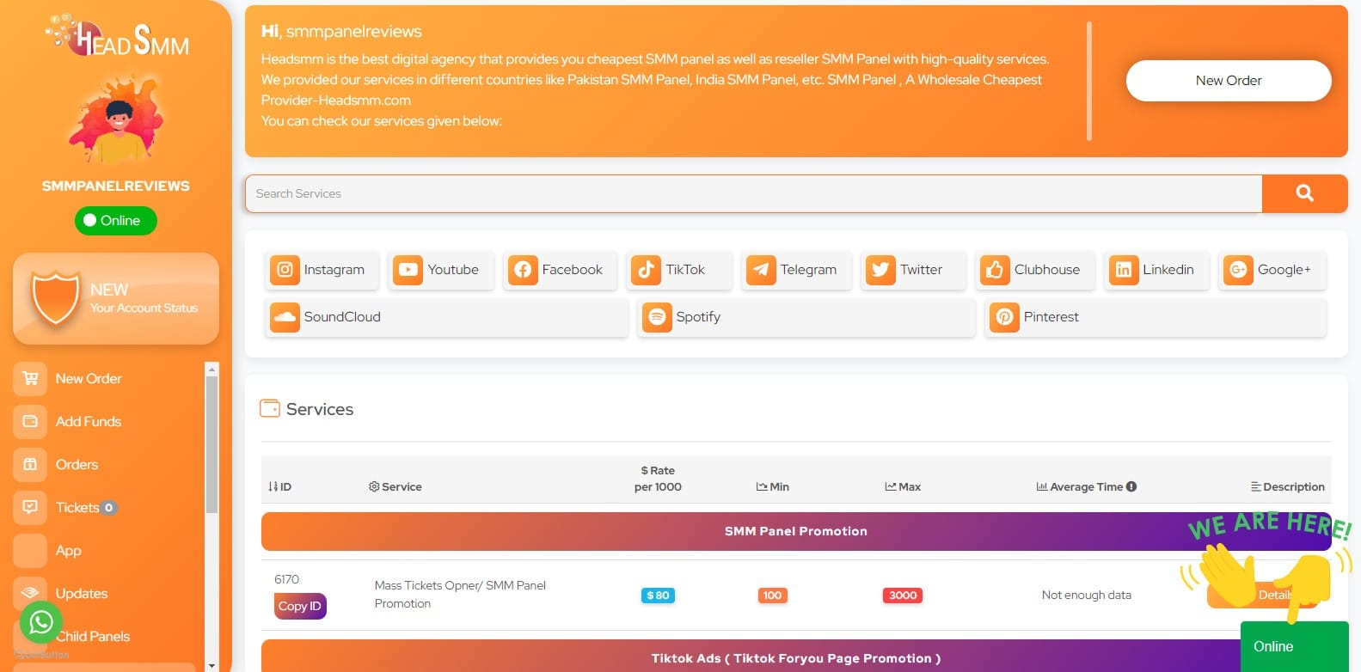Select the Spotify services icon
The image size is (1361, 672).
[x=657, y=317]
